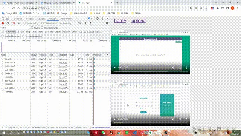The height and width of the screenshot is (136, 241).
Task: Open DevTools settings gear
Action: [98, 19]
